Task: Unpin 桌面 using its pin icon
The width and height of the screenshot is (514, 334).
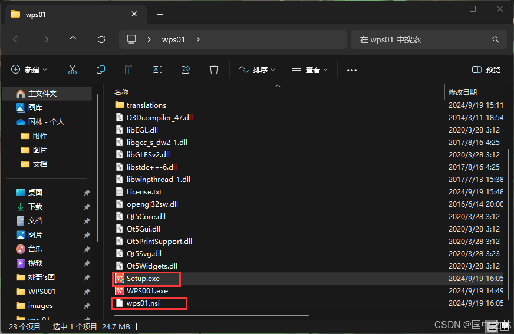Action: point(87,193)
